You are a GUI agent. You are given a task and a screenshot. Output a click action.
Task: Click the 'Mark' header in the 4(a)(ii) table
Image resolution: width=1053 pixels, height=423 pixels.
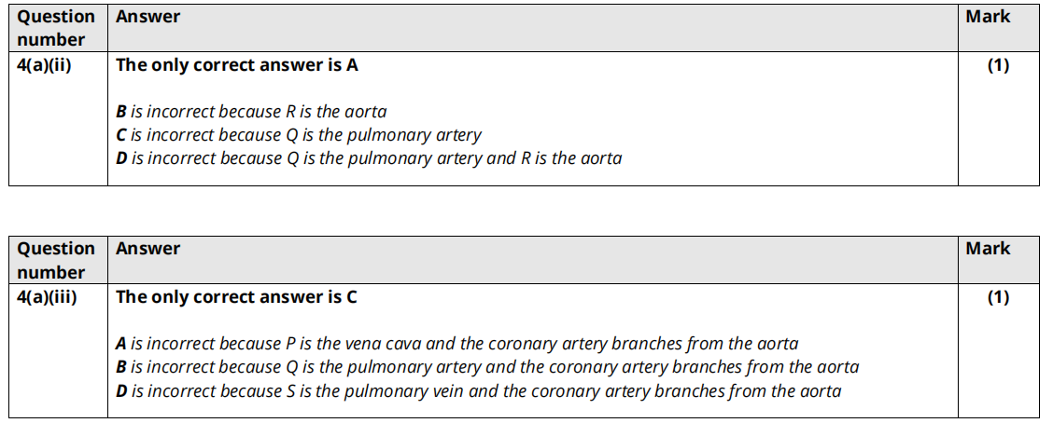pos(988,17)
